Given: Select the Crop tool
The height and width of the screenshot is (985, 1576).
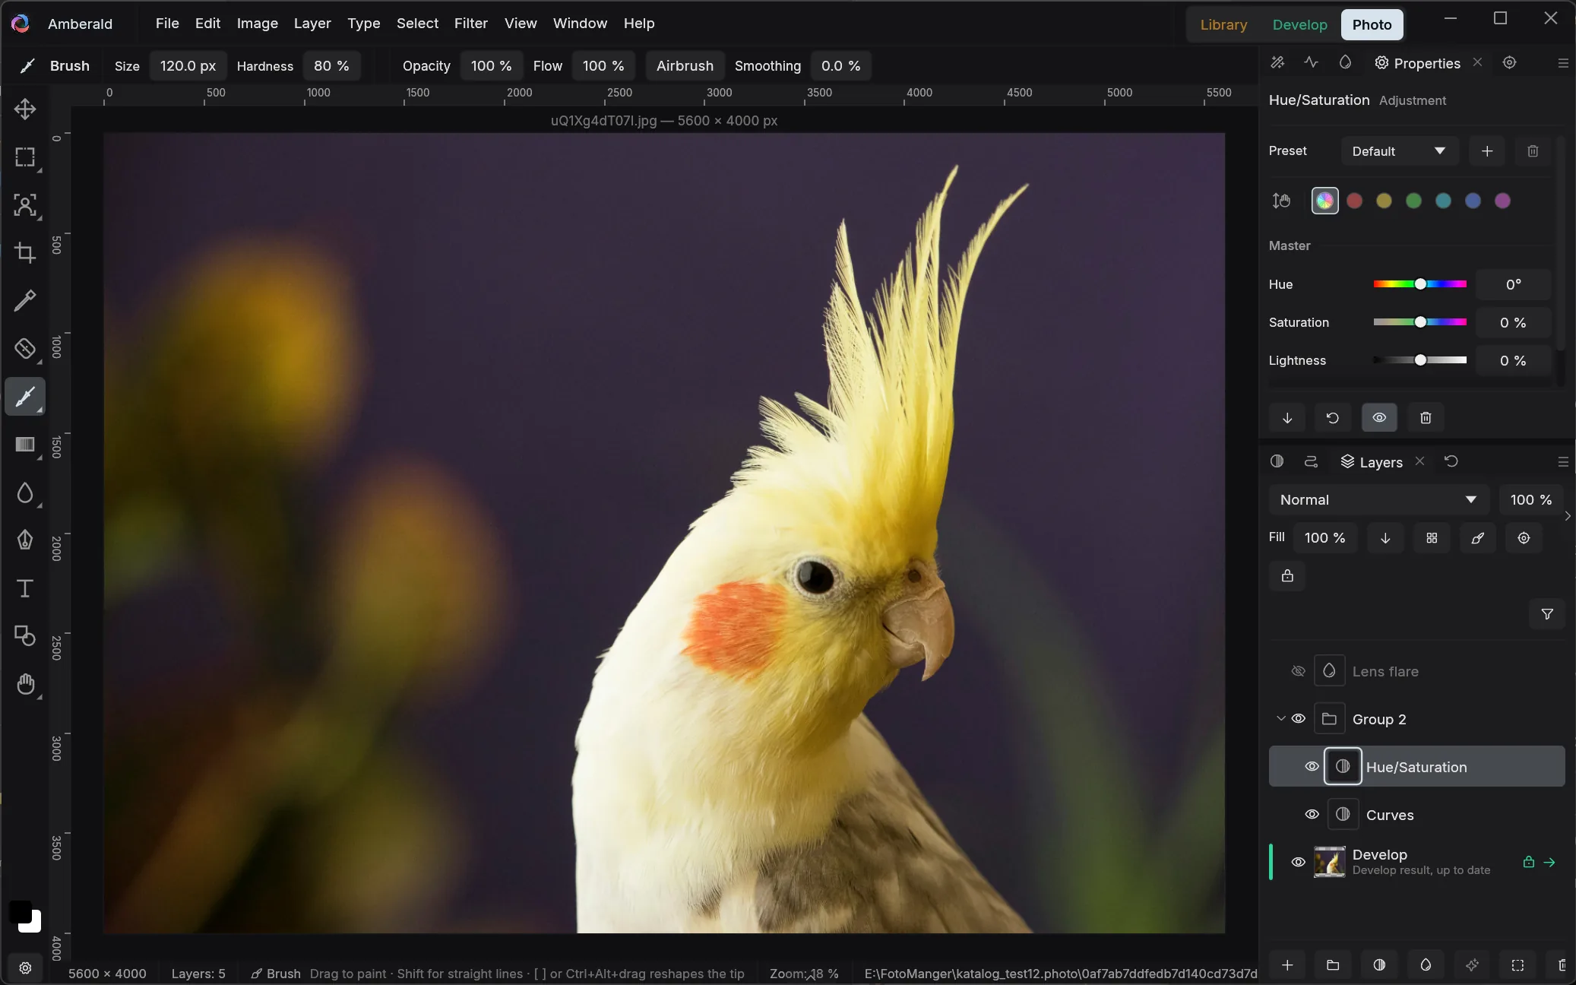Looking at the screenshot, I should (x=25, y=253).
